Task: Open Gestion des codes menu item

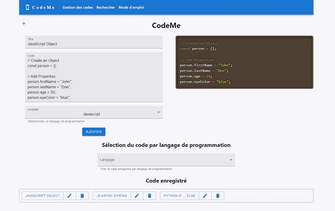Action: (78, 7)
